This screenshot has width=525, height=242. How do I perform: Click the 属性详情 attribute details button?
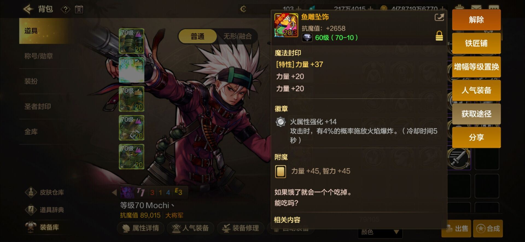(141, 228)
